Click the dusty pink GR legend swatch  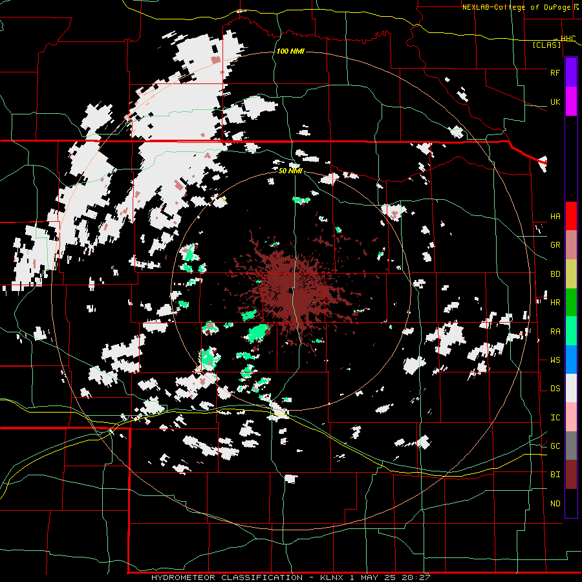click(571, 244)
